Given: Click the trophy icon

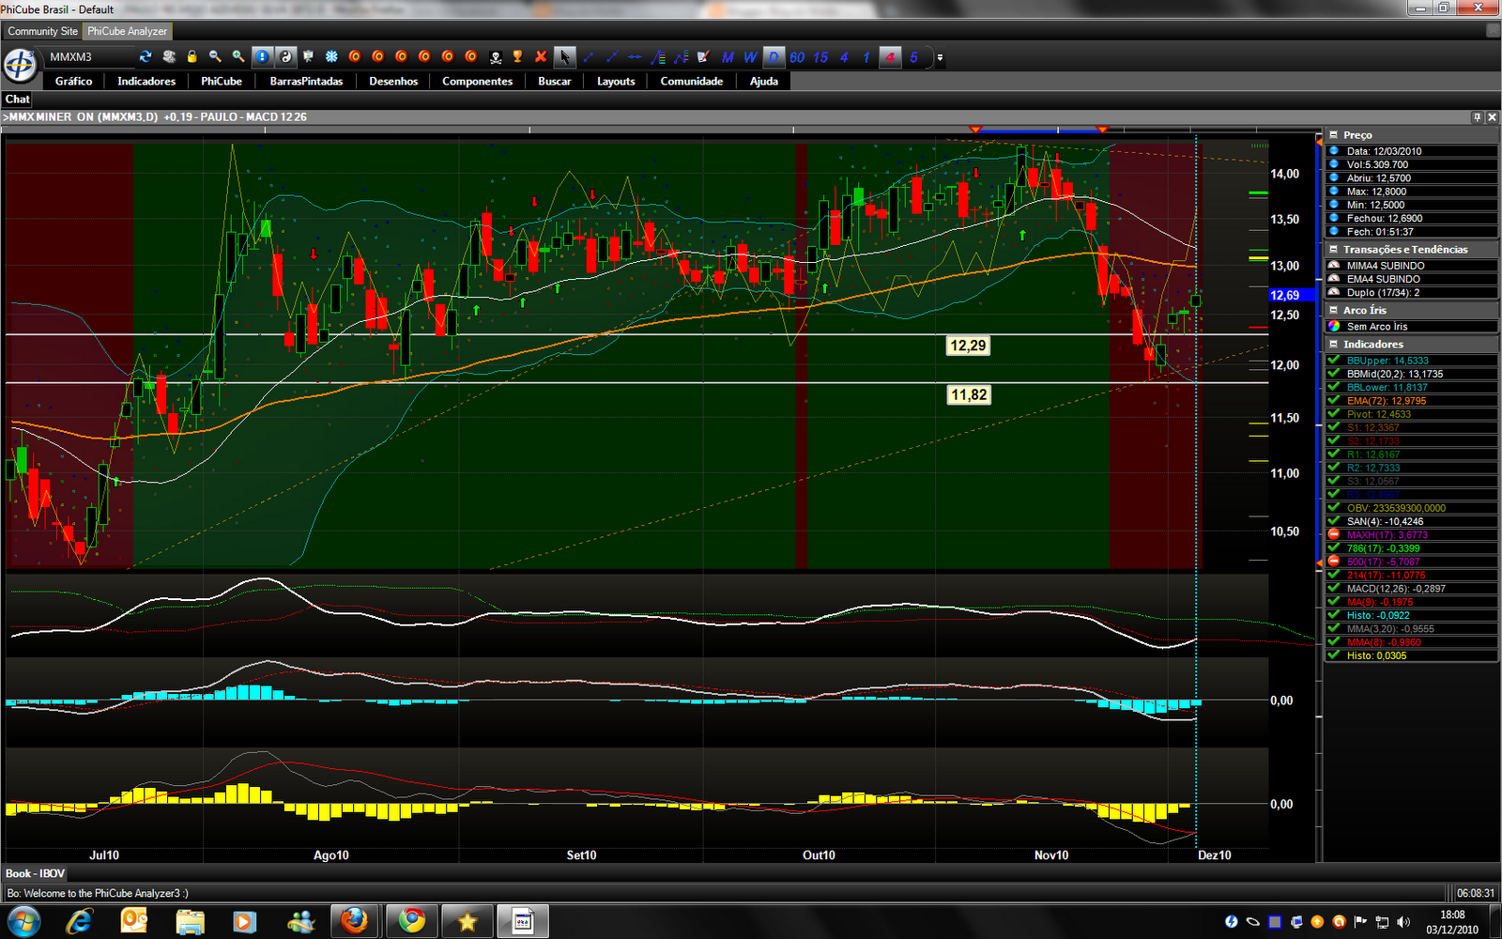Looking at the screenshot, I should pos(517,57).
